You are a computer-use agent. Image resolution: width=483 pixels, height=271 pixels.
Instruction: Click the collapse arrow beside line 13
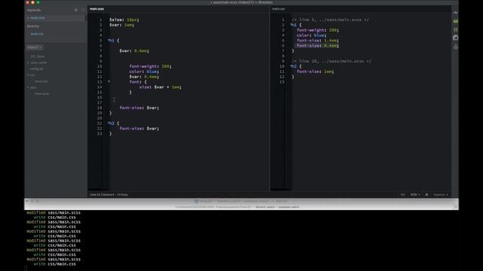109,81
